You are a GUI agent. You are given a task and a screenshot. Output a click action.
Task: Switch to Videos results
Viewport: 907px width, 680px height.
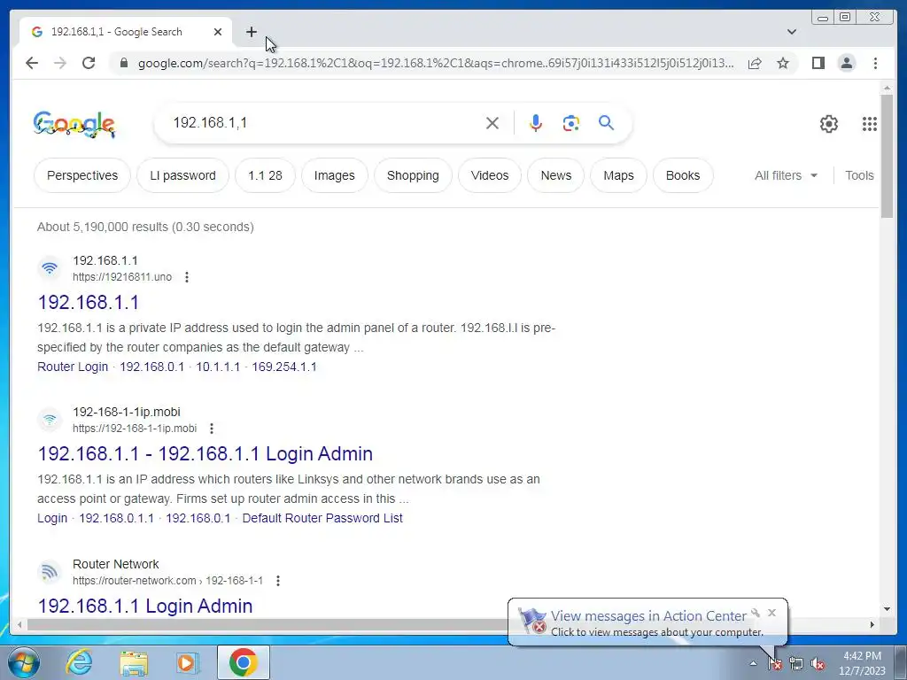point(489,175)
